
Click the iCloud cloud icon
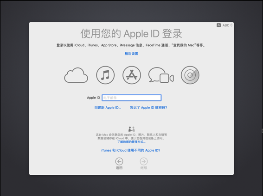click(x=76, y=75)
